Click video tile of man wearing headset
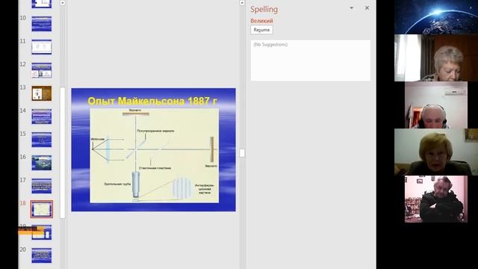Image resolution: width=478 pixels, height=269 pixels. [436, 105]
